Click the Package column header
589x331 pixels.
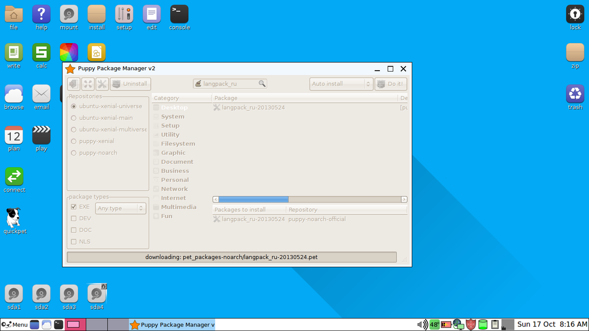pos(305,98)
